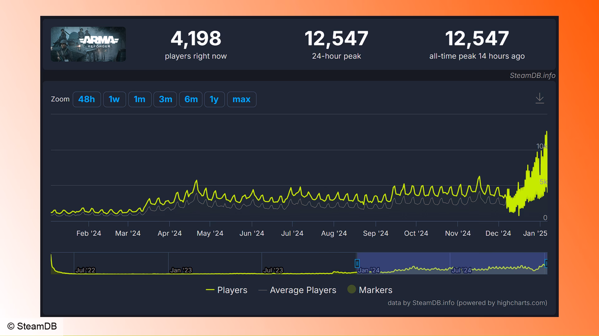Click the May '24 axis label
Viewport: 599px width, 336px height.
[210, 233]
